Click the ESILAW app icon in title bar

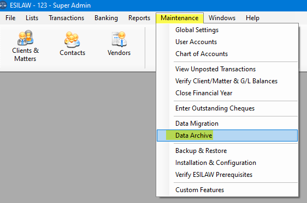[x=3, y=5]
